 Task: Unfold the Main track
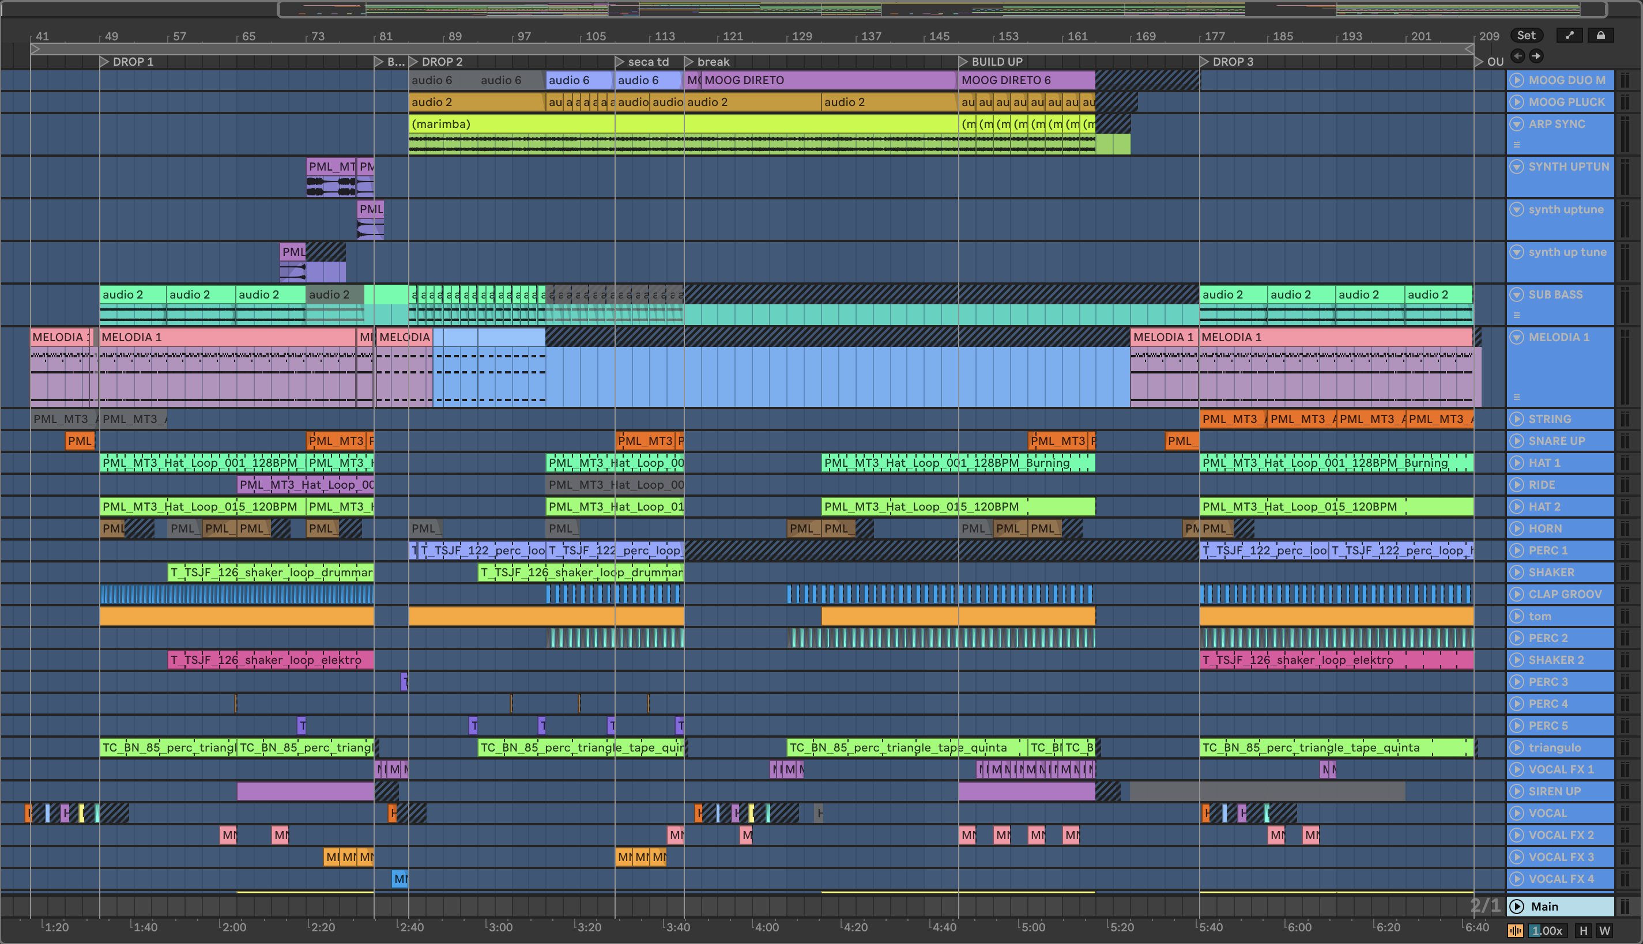point(1517,907)
